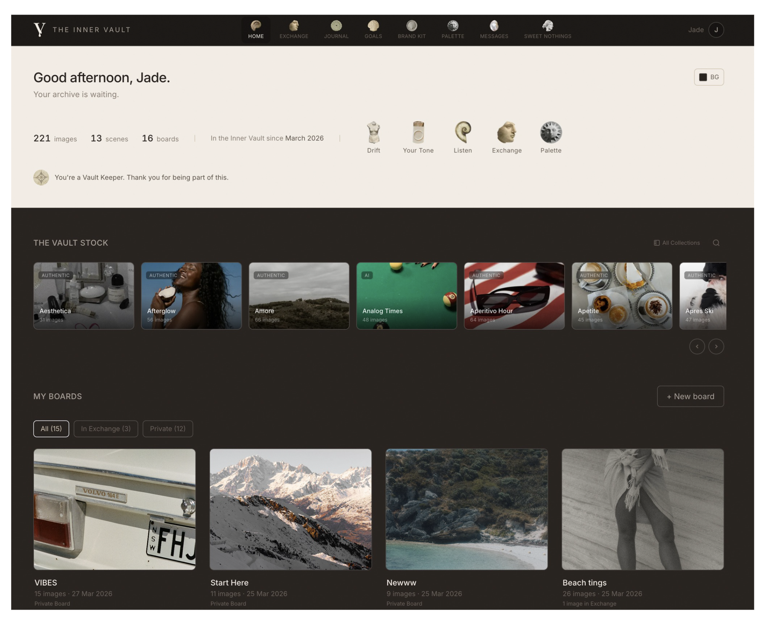Switch to the Brand Kit tab
This screenshot has height=623, width=767.
[x=411, y=30]
